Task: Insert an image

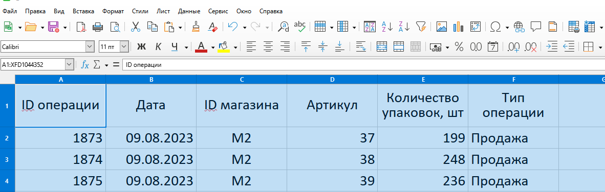Action: [x=441, y=27]
